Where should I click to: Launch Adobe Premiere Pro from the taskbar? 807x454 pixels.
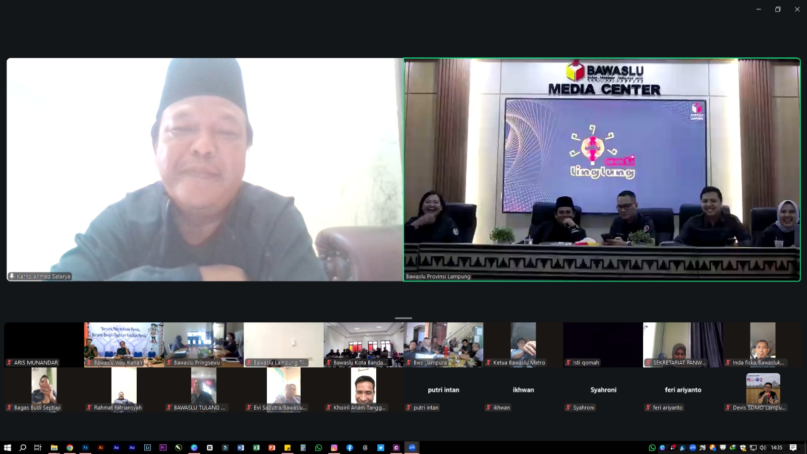(163, 447)
